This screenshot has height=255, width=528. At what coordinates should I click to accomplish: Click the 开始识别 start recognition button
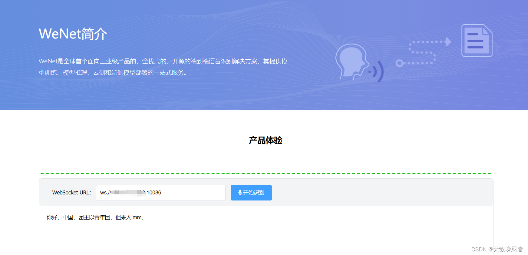point(251,193)
